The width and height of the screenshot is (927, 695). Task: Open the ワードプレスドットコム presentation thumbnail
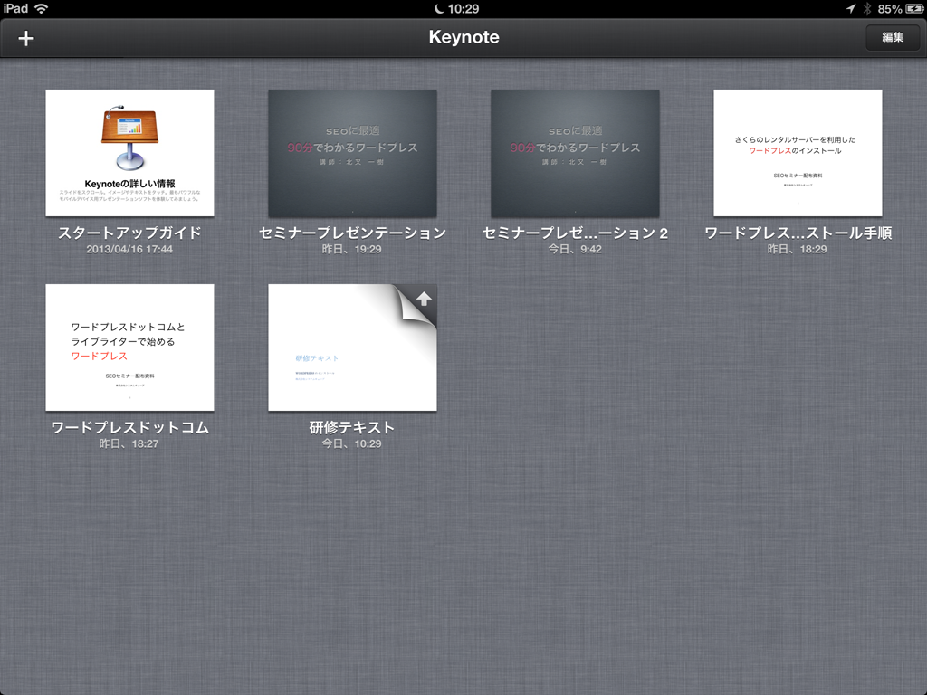[x=130, y=347]
